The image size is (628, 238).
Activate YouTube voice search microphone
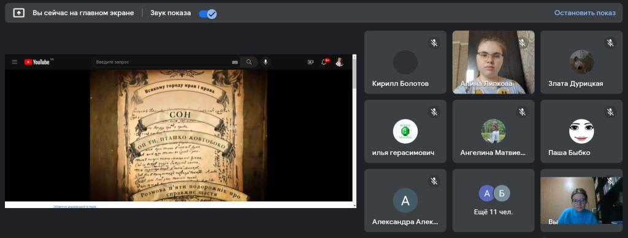265,62
